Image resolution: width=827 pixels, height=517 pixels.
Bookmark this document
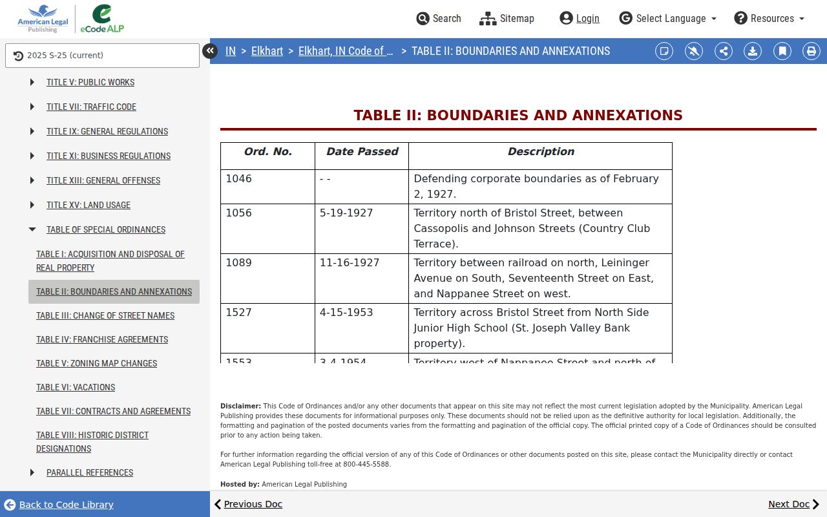(x=782, y=51)
